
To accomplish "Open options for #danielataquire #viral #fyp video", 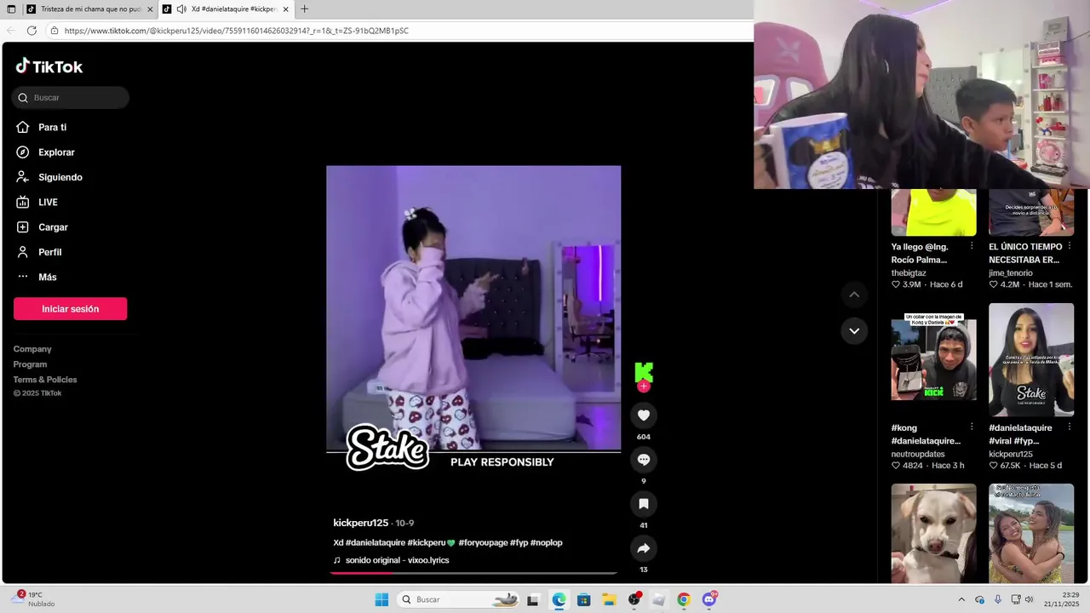I will [1070, 427].
